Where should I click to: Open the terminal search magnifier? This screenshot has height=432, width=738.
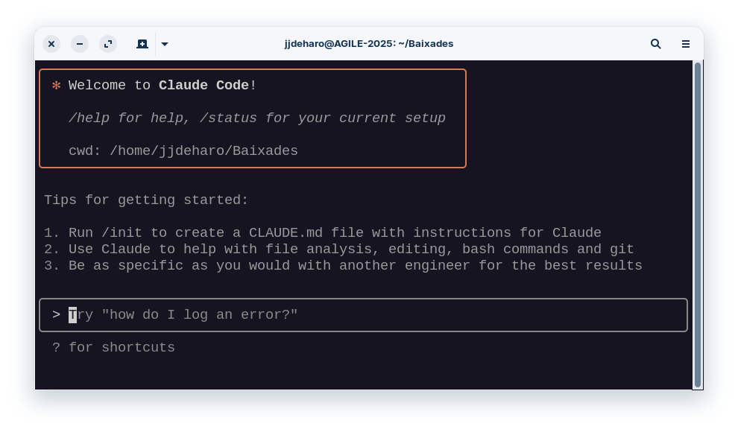(x=656, y=44)
